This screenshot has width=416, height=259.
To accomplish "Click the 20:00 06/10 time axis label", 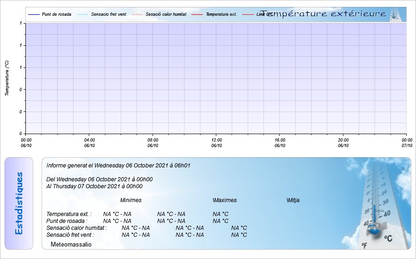I will pos(343,143).
